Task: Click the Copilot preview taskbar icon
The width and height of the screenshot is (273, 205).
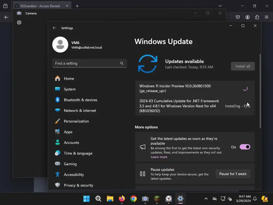Action: 264,199
